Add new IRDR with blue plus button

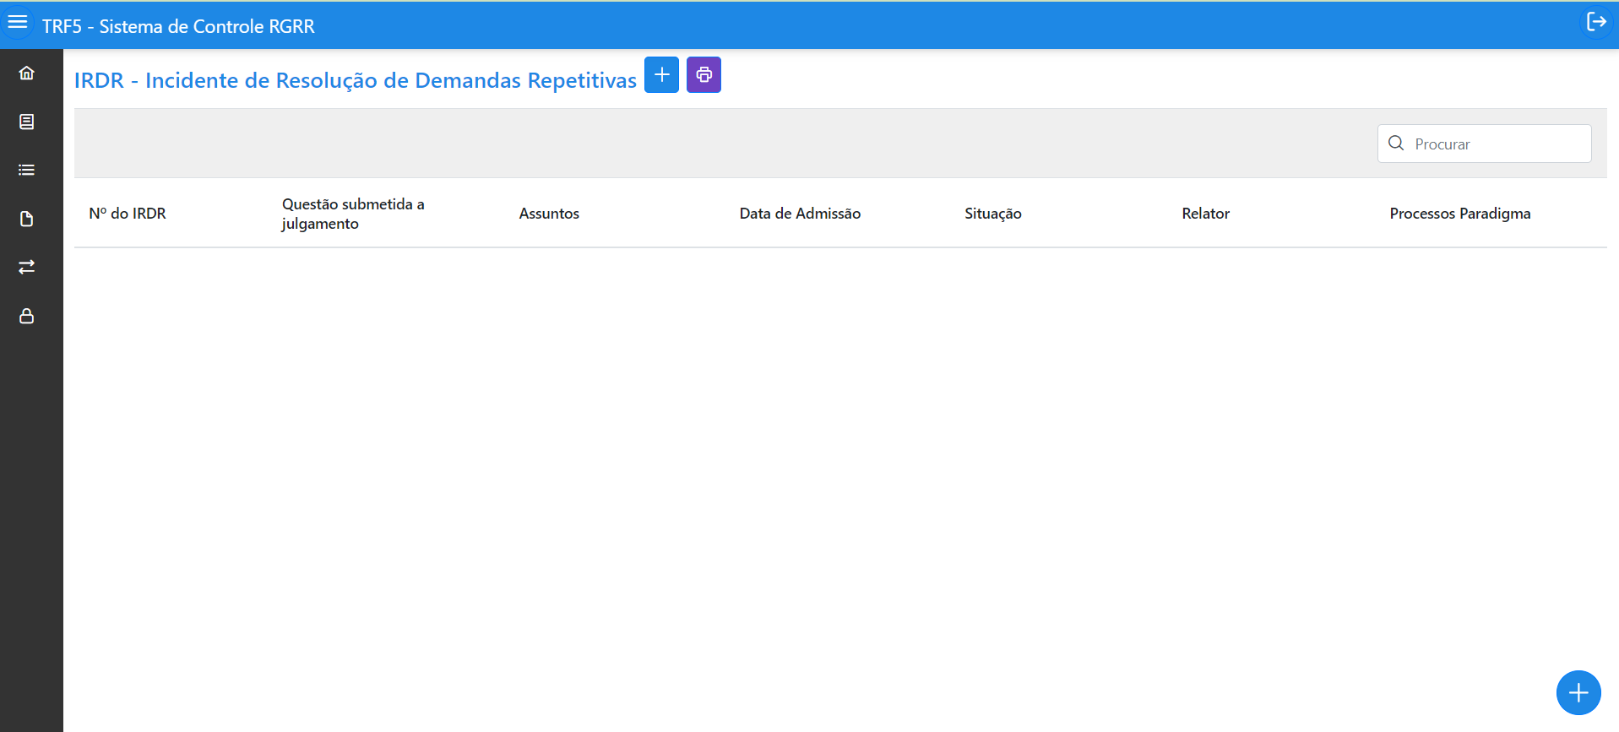[661, 75]
